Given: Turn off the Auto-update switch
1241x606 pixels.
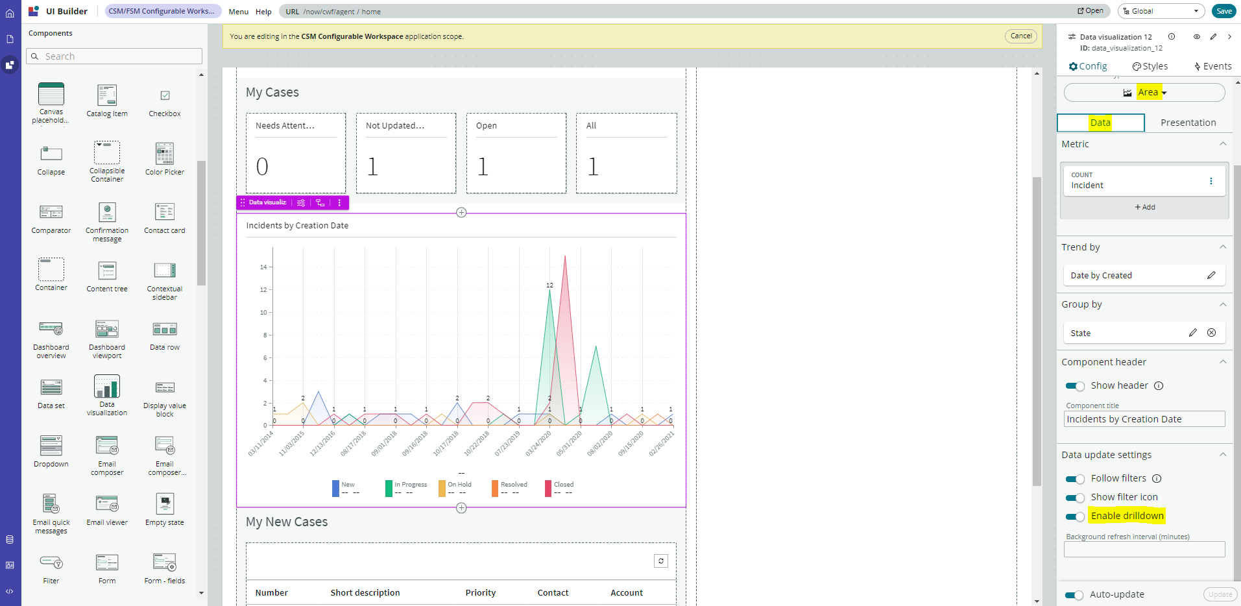Looking at the screenshot, I should pyautogui.click(x=1074, y=595).
